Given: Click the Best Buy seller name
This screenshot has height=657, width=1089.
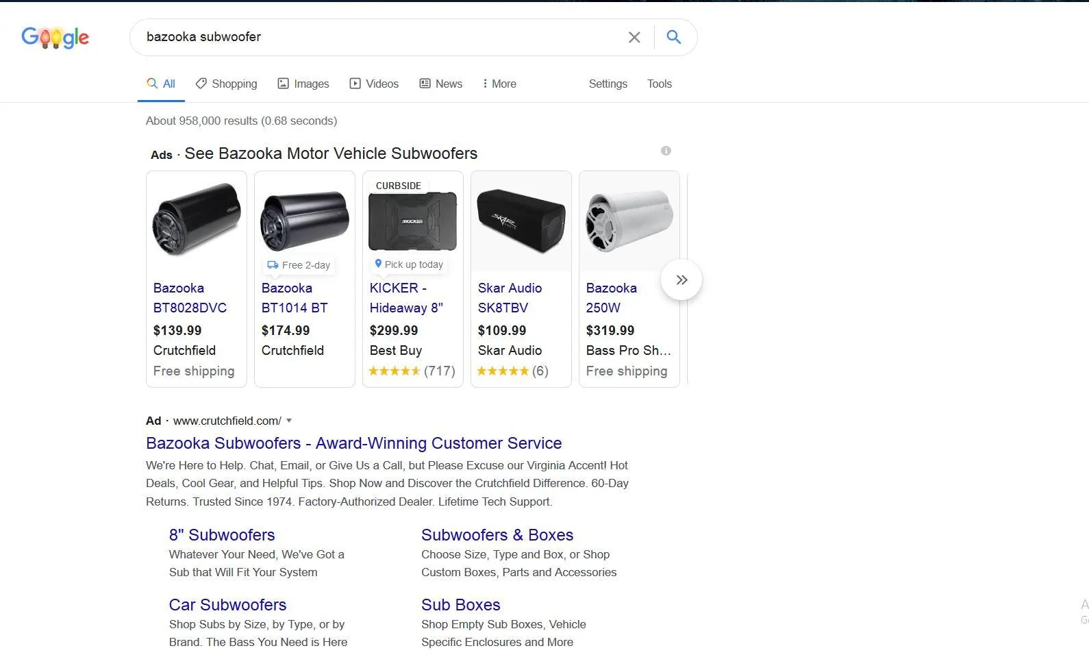Looking at the screenshot, I should coord(396,350).
